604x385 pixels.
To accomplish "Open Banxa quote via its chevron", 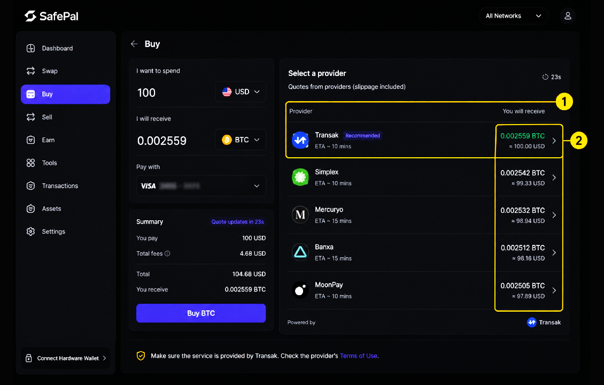I will 554,252.
